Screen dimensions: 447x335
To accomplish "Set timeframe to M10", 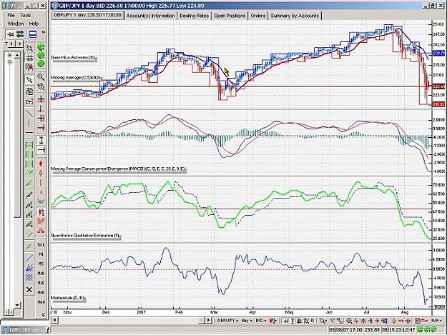I will pyautogui.click(x=41, y=274).
